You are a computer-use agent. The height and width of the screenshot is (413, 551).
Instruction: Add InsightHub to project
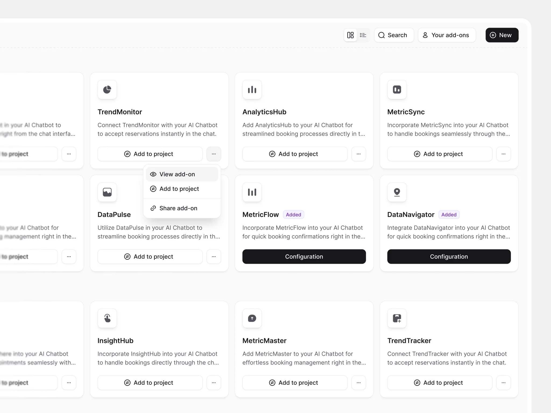(150, 383)
